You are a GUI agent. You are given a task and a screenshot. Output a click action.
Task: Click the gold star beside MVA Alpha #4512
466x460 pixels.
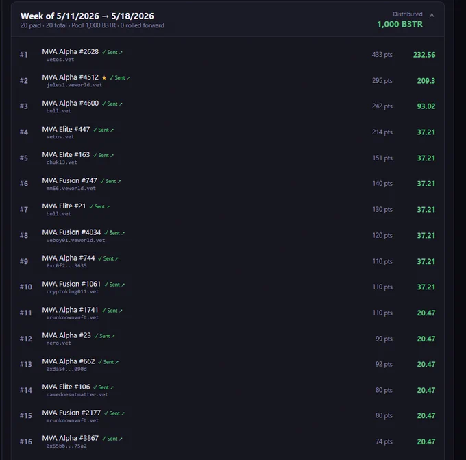pyautogui.click(x=104, y=78)
